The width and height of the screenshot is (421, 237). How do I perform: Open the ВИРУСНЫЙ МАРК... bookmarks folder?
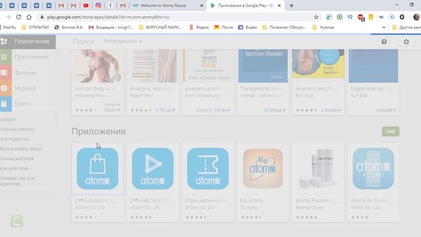pyautogui.click(x=160, y=28)
